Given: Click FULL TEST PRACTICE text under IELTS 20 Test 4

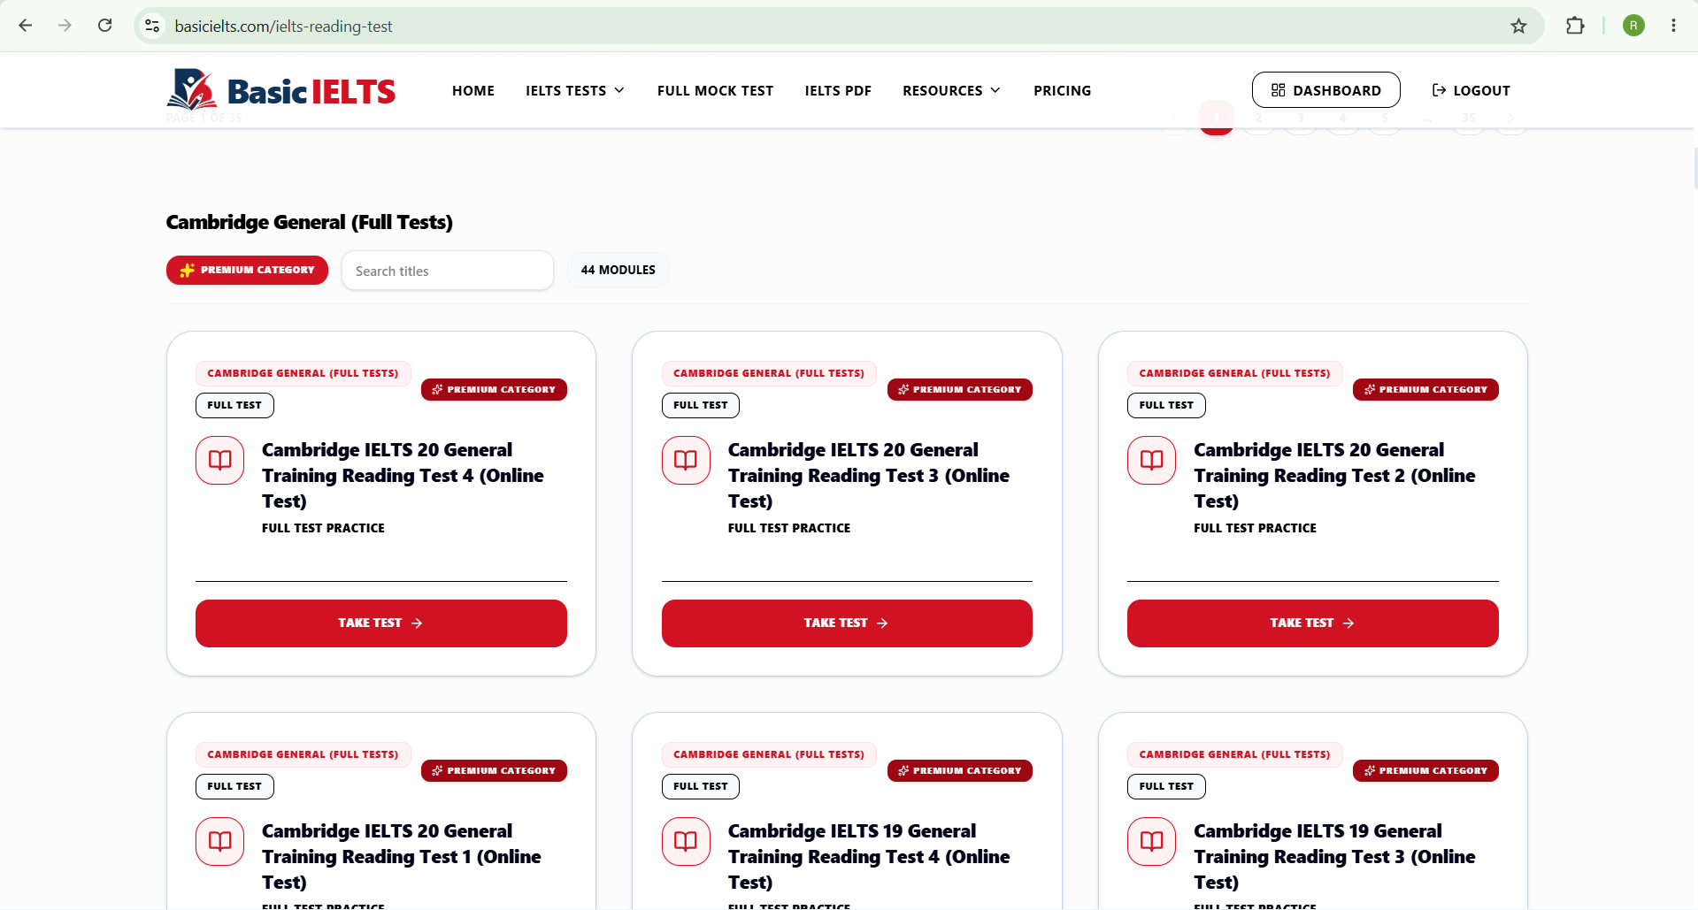Looking at the screenshot, I should pos(323,528).
